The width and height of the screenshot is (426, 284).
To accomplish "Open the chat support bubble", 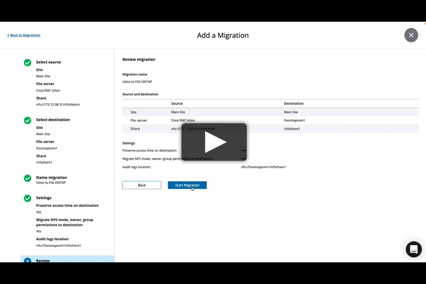I will click(414, 249).
